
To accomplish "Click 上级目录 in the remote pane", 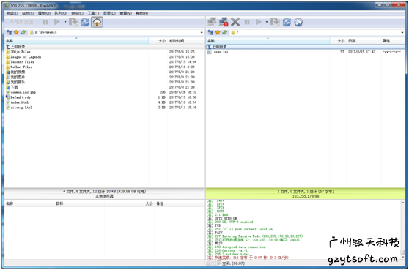I will coord(219,47).
